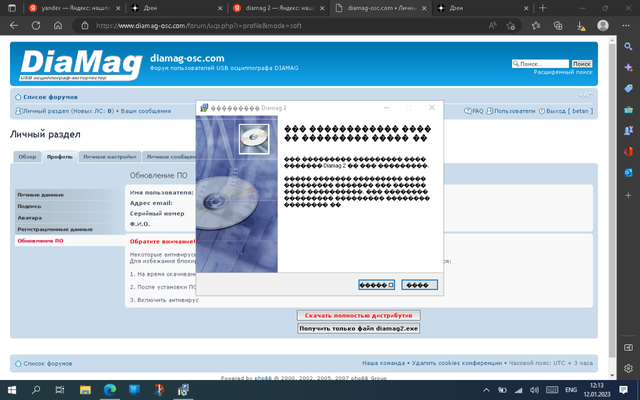
Task: Toggle Read aloud icon in address bar
Action: tap(492, 25)
